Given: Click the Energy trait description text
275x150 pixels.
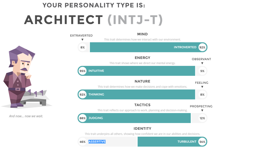Looking at the screenshot, I should [142, 63].
